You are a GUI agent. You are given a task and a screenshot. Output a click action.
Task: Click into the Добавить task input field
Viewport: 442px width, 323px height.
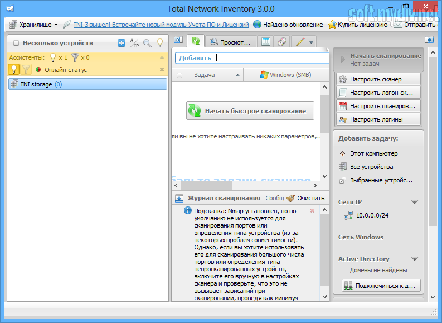(x=252, y=58)
